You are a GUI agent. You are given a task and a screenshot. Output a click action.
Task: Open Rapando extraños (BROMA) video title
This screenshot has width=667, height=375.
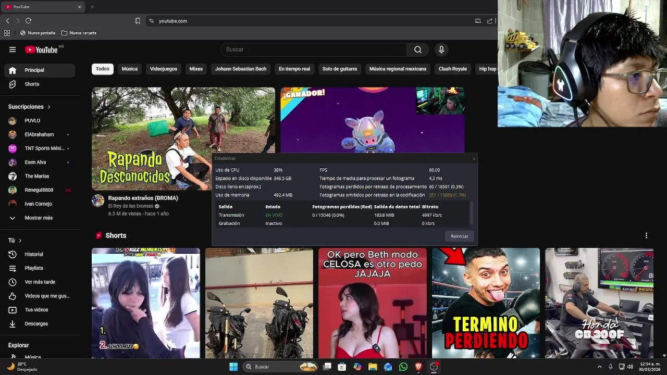point(143,198)
